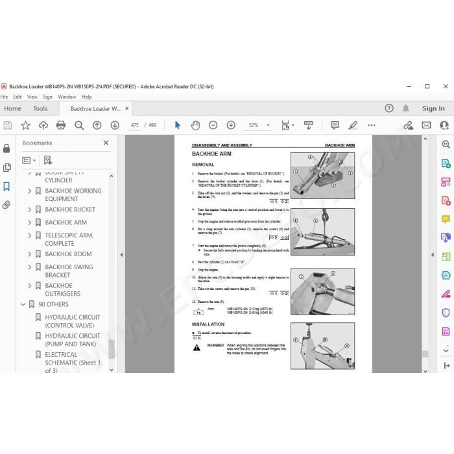Image resolution: width=454 pixels, height=454 pixels.
Task: Collapse 90 OTHERS bookmark group
Action: [x=23, y=304]
